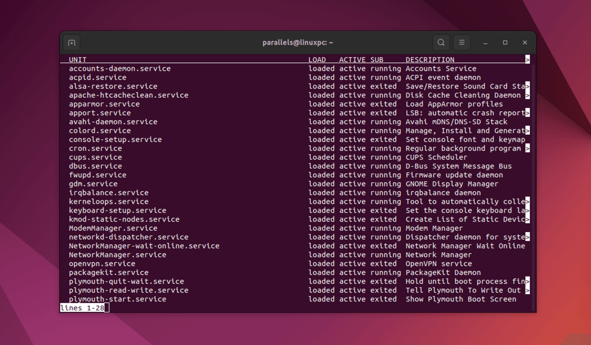Close the terminal window
Image resolution: width=591 pixels, height=345 pixels.
tap(525, 43)
